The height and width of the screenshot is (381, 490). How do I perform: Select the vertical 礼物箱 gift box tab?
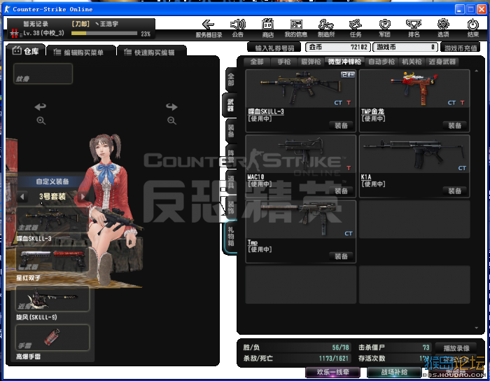(230, 237)
